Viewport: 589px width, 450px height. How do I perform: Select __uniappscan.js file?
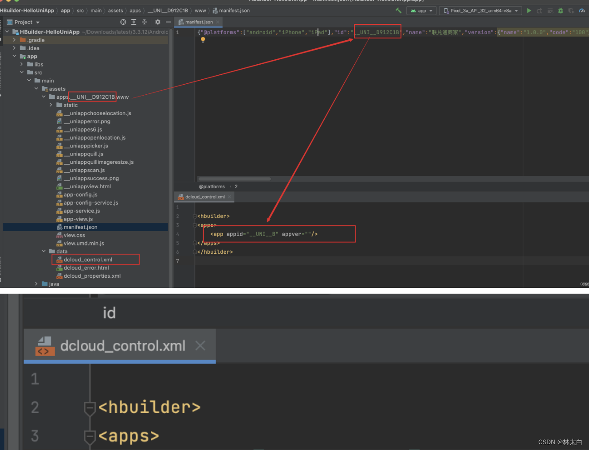84,170
